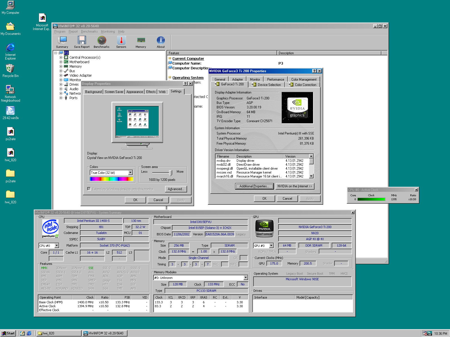Click the Intel inside Pentium III logo
The width and height of the screenshot is (450, 337).
(x=50, y=229)
